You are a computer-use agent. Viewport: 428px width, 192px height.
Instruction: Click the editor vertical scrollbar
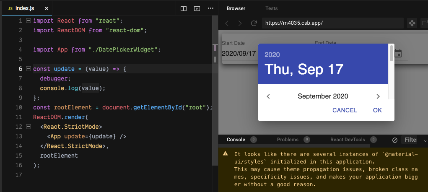215,90
